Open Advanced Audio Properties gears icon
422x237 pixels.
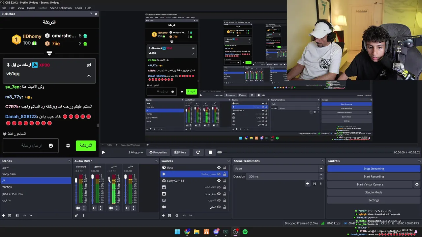pos(76,216)
